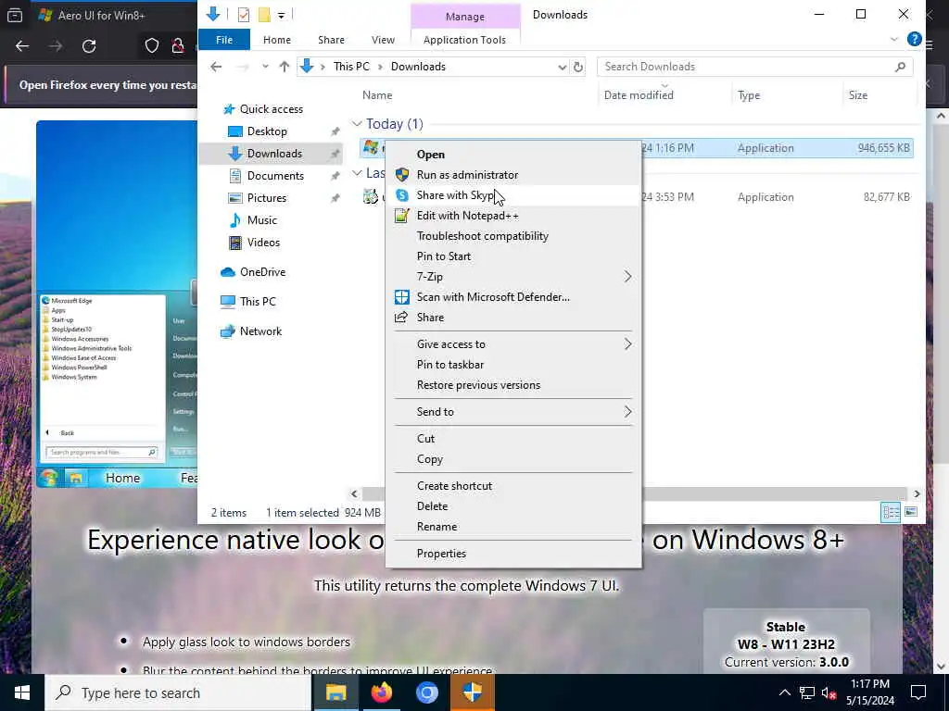
Task: Sort by the Size column header
Action: (x=857, y=95)
